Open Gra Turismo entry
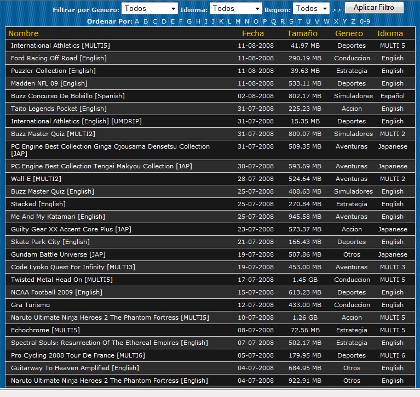420x397 pixels. (x=31, y=305)
